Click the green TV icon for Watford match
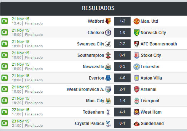Screen dimensions: 187x131 click(x=5, y=21)
